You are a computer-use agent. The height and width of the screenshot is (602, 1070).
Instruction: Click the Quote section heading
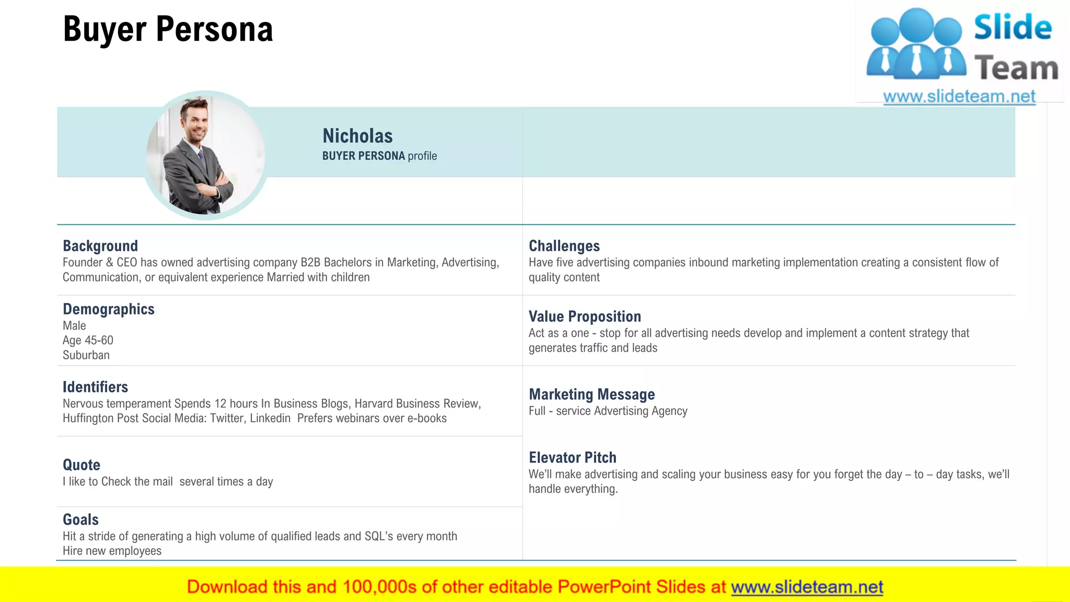coord(82,465)
